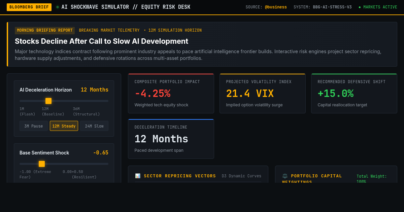The image size is (404, 212).
Task: Click the Implied option volatility surge caption
Action: point(254,105)
